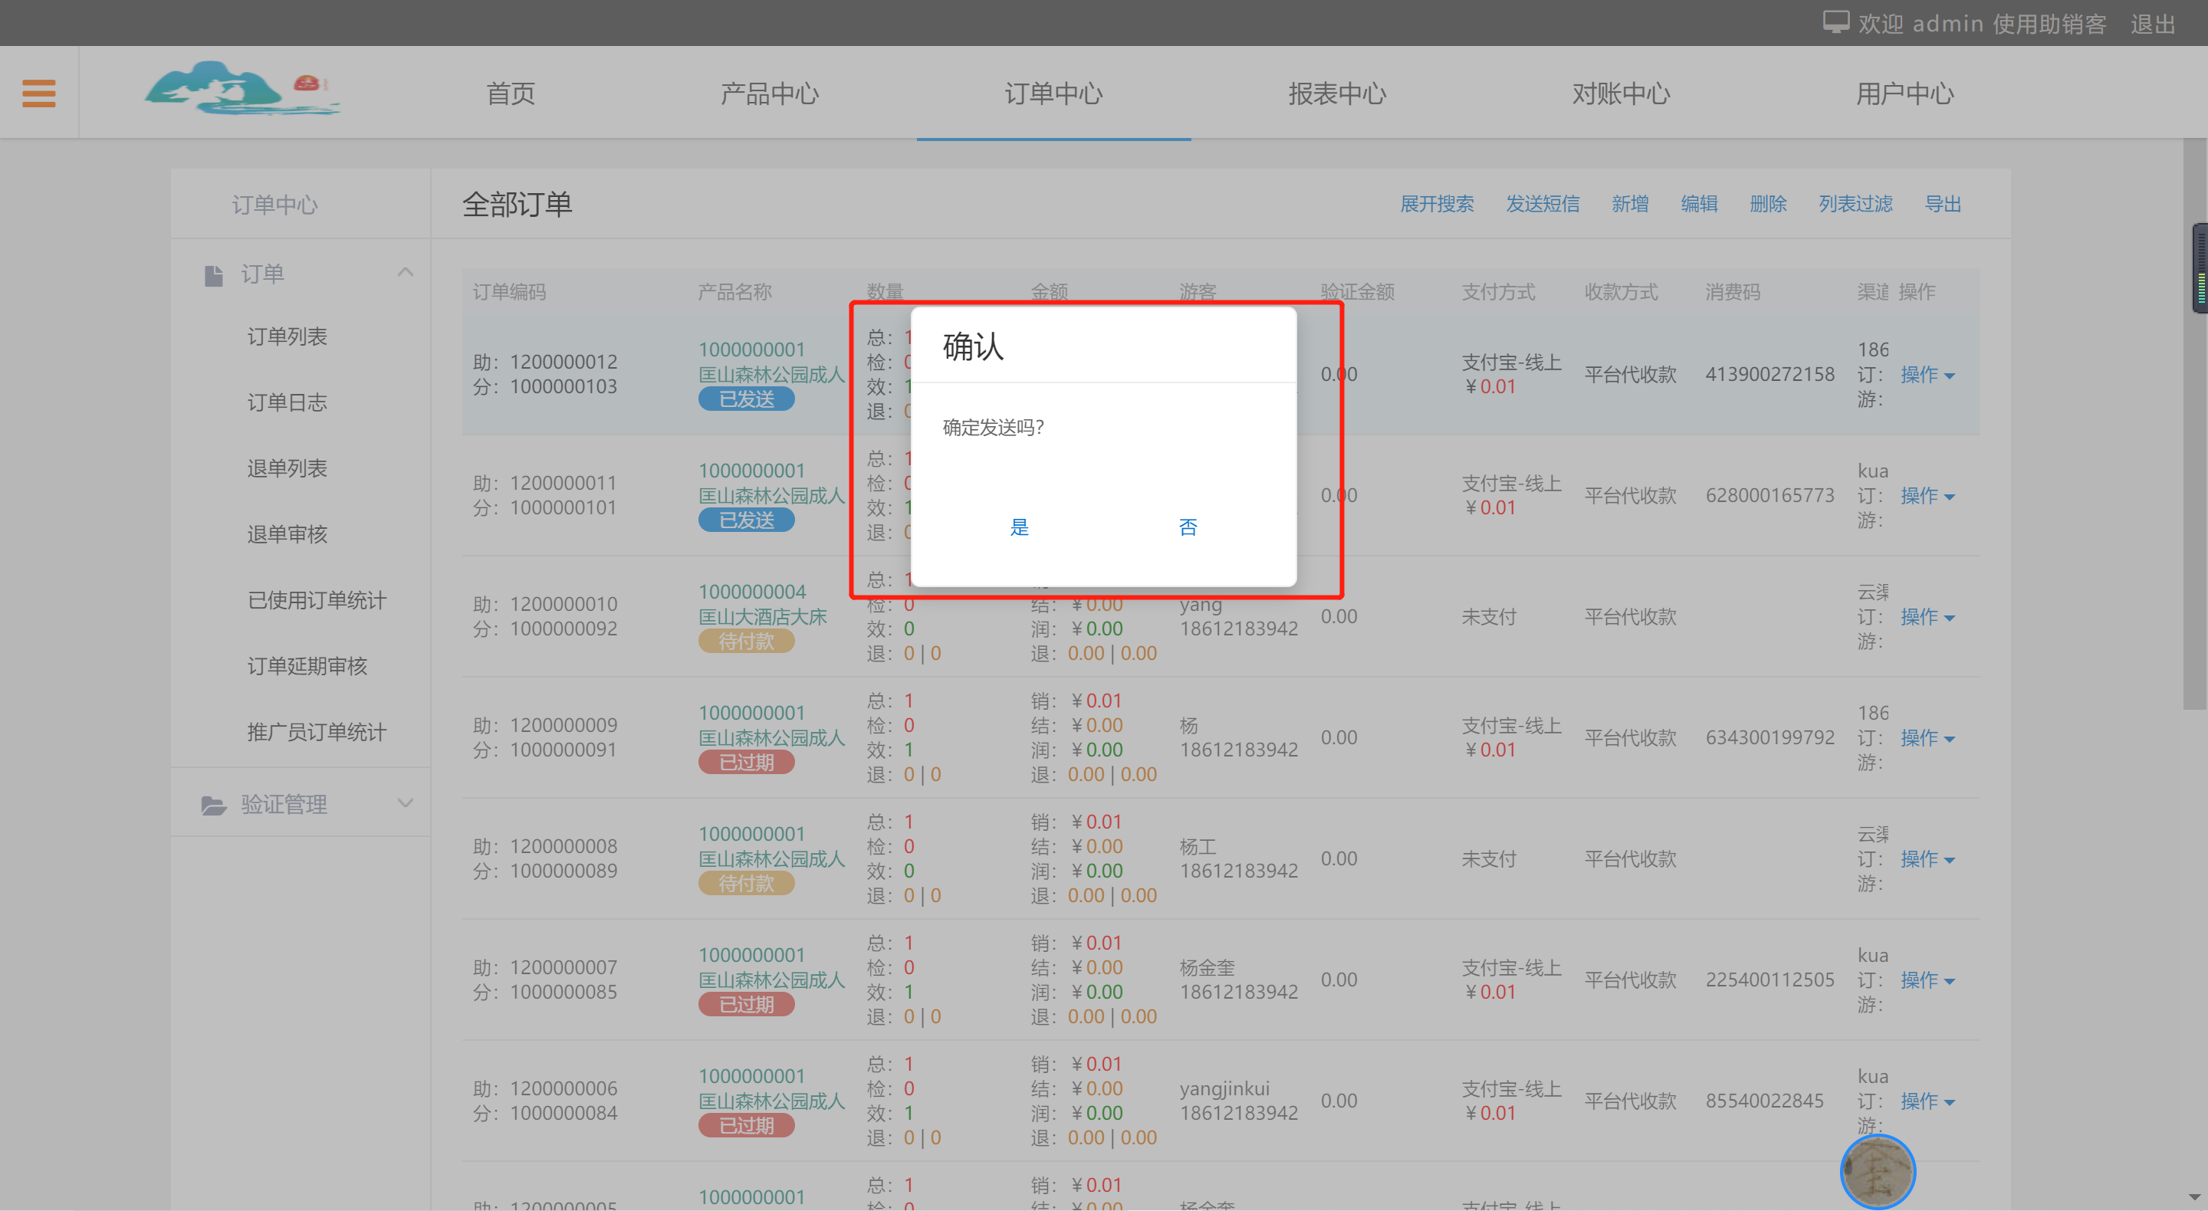
Task: Switch to the 报表中心 tab
Action: tap(1337, 94)
